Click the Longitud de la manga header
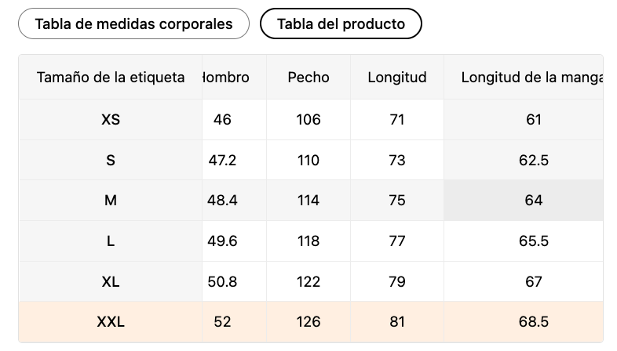The image size is (617, 351). 532,77
